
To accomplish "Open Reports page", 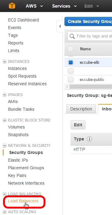I will (x=16, y=43).
